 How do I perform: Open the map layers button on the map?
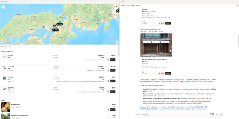tap(3, 7)
